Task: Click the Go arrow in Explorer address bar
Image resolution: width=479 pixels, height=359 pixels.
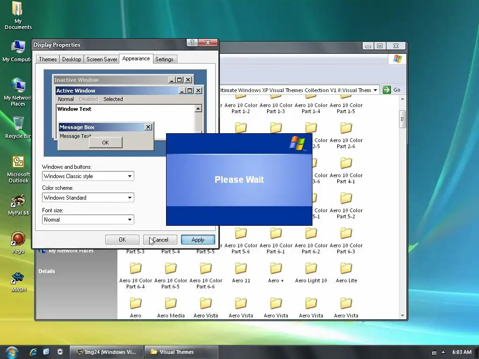Action: 387,90
